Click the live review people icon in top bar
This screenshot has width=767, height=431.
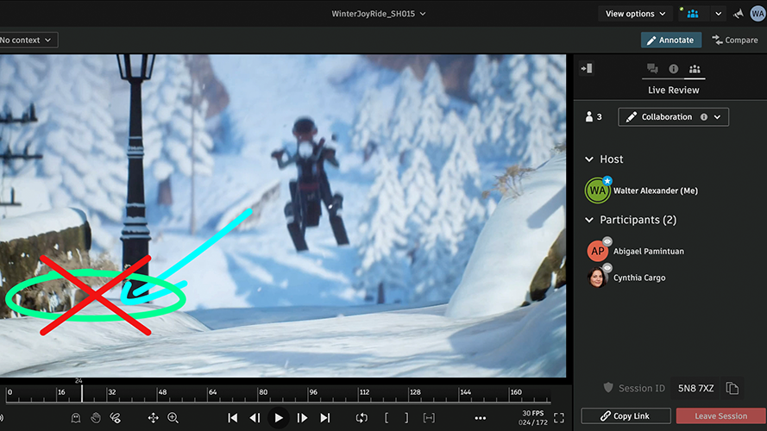tap(692, 14)
